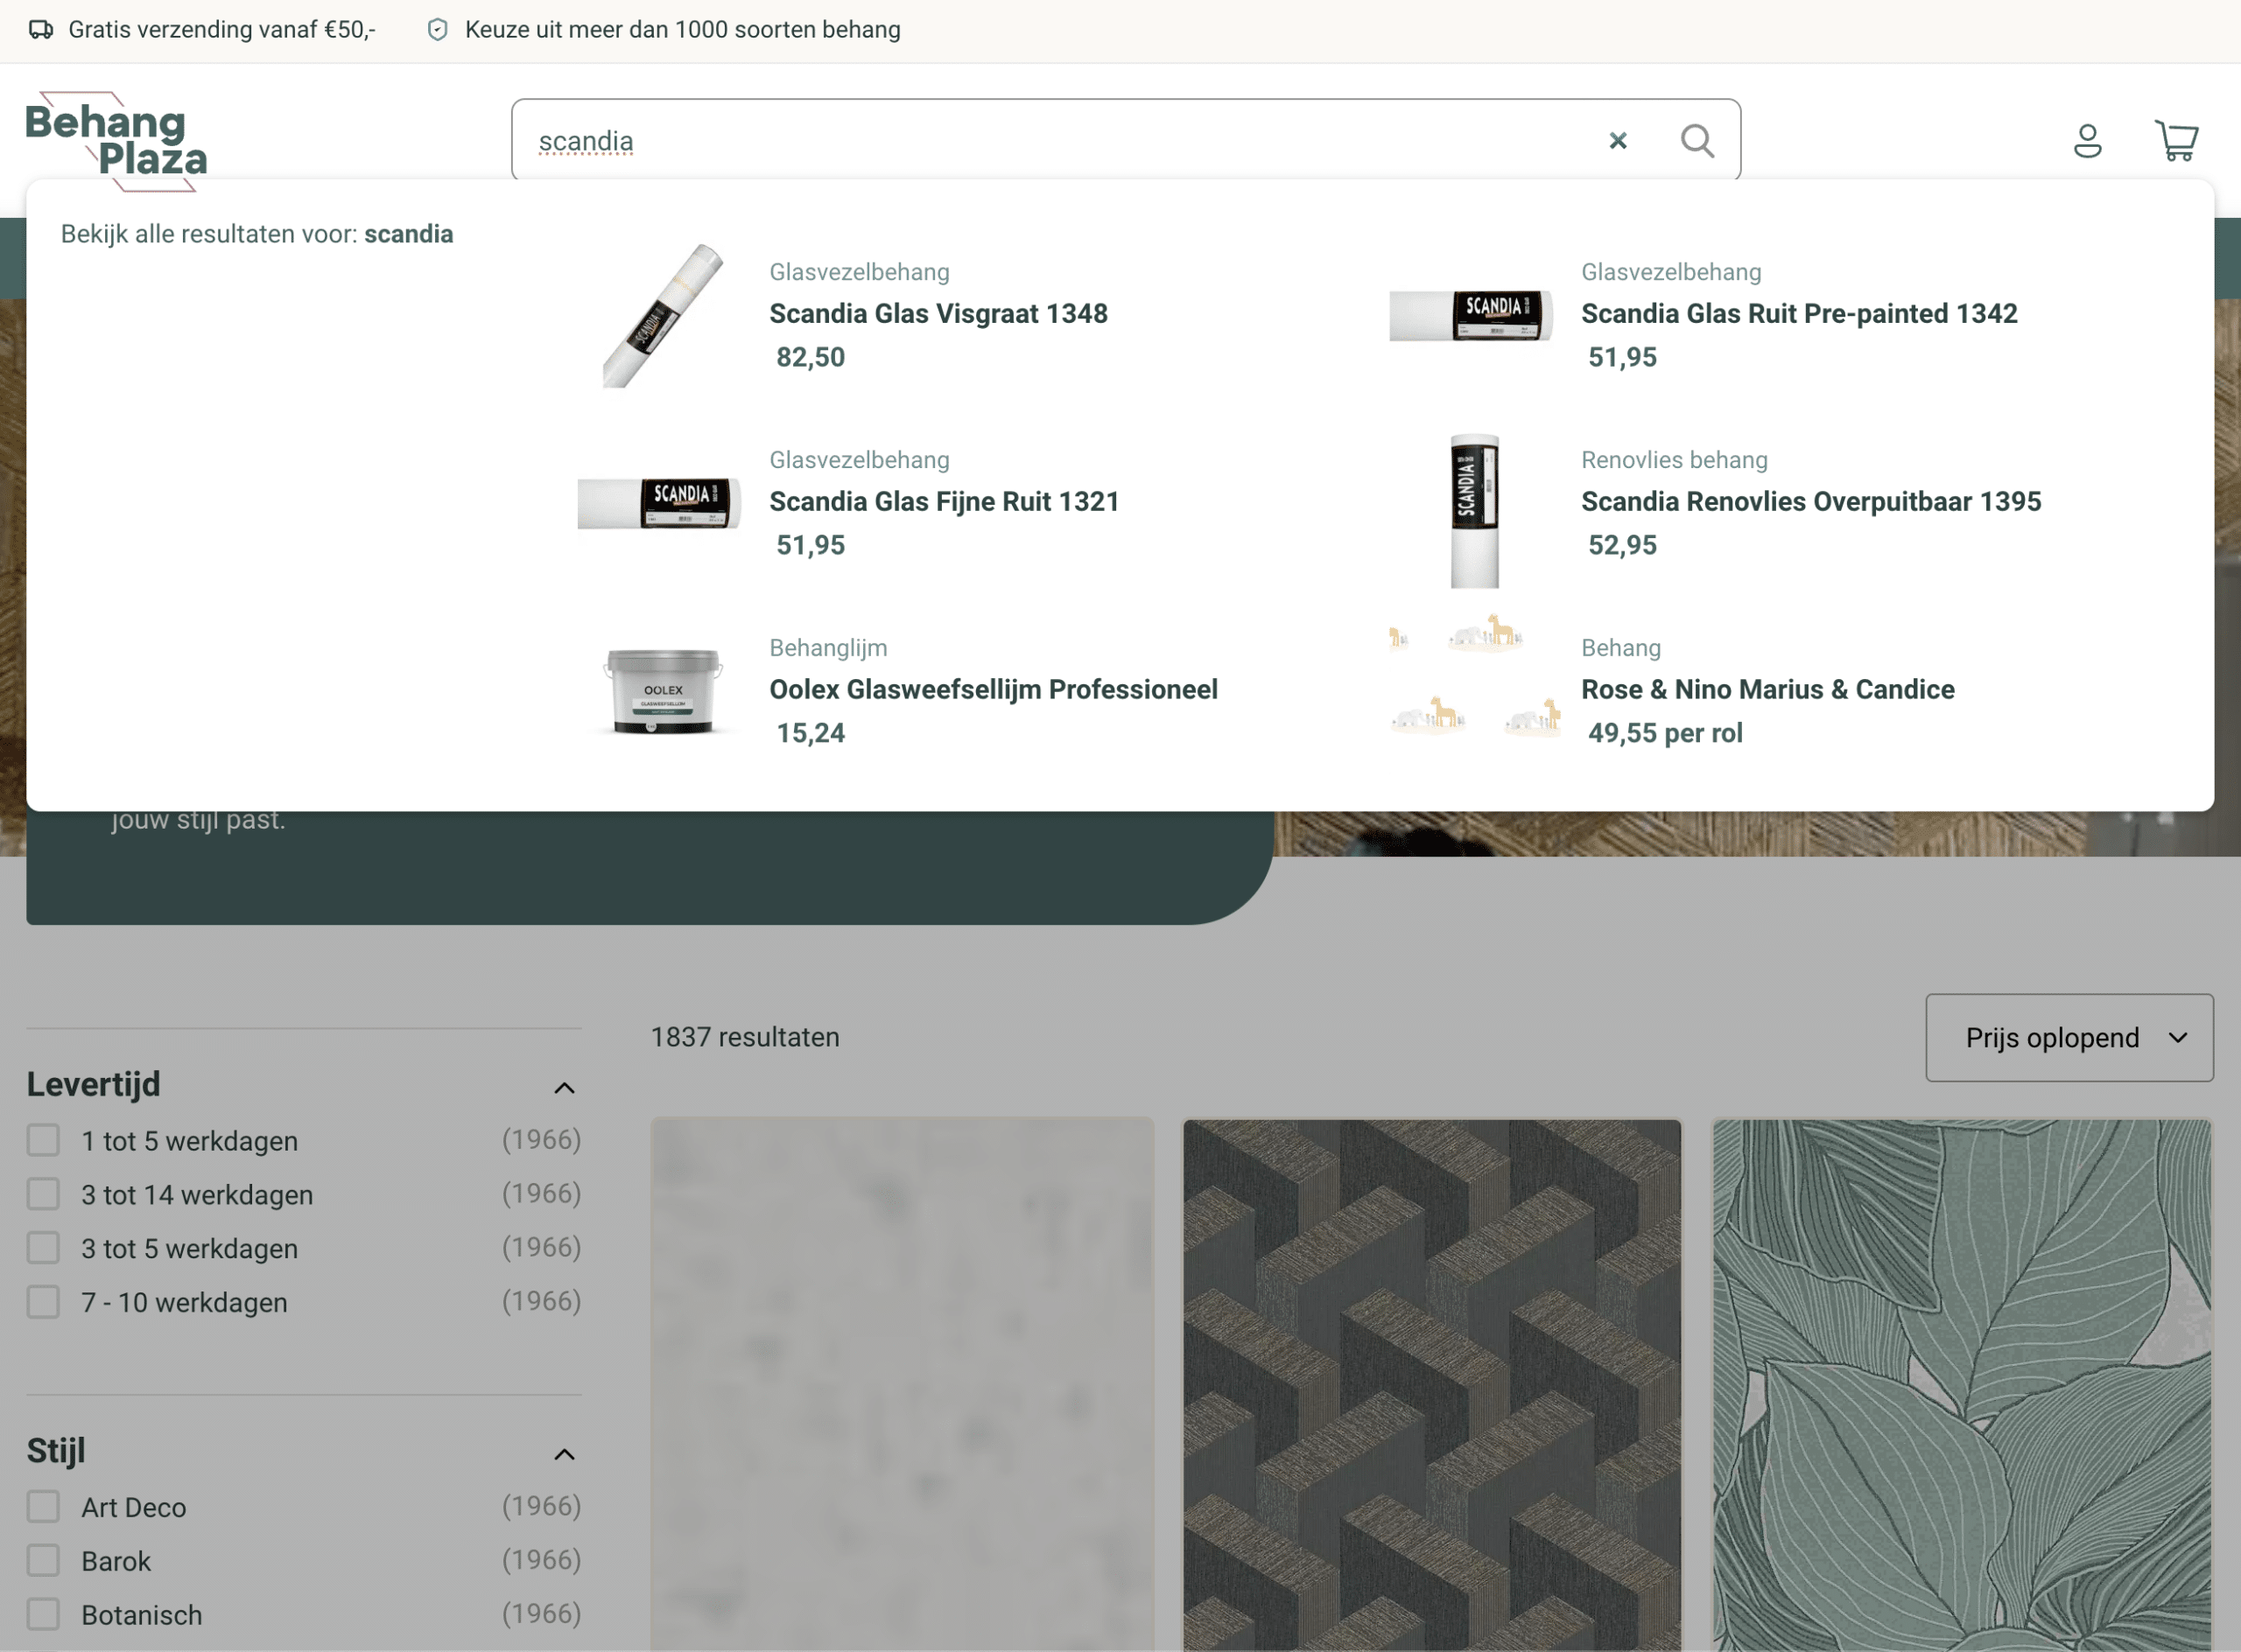2241x1652 pixels.
Task: Click the search magnifier icon
Action: [1697, 140]
